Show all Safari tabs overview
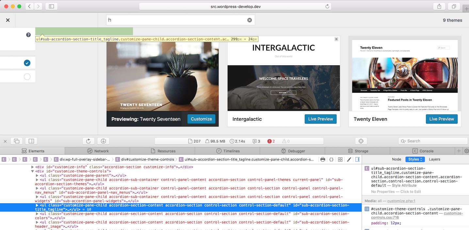This screenshot has height=230, width=469. 454,6
